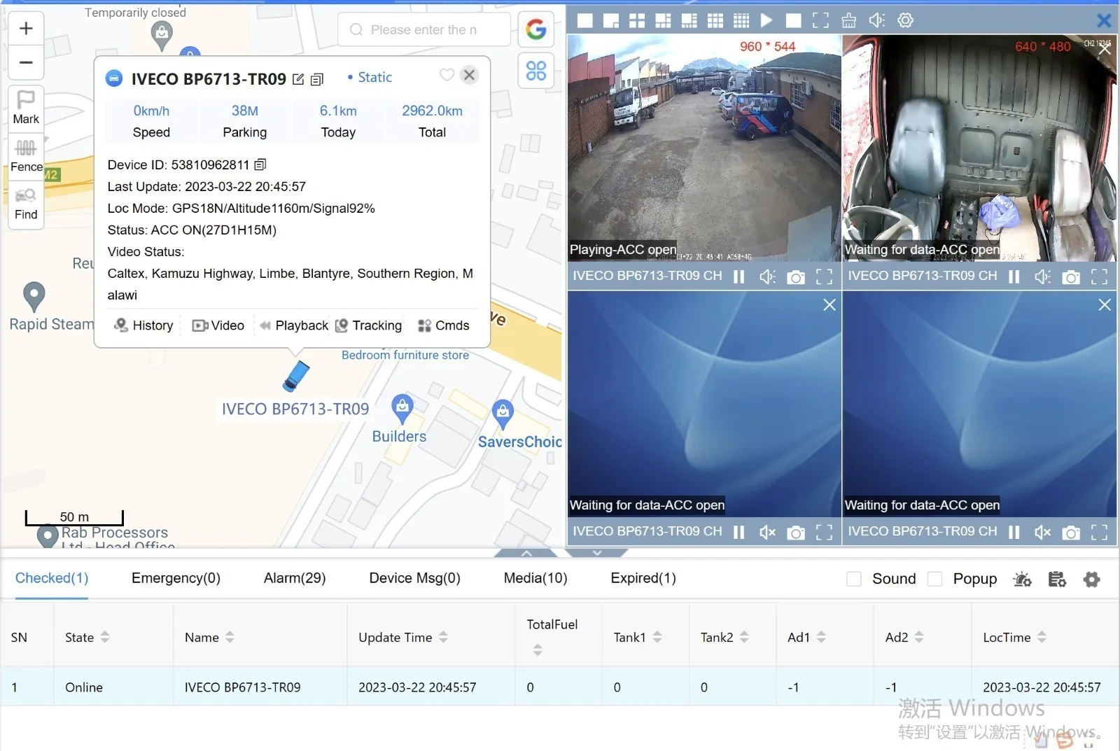Collapse bottom panel with down chevron

point(596,553)
